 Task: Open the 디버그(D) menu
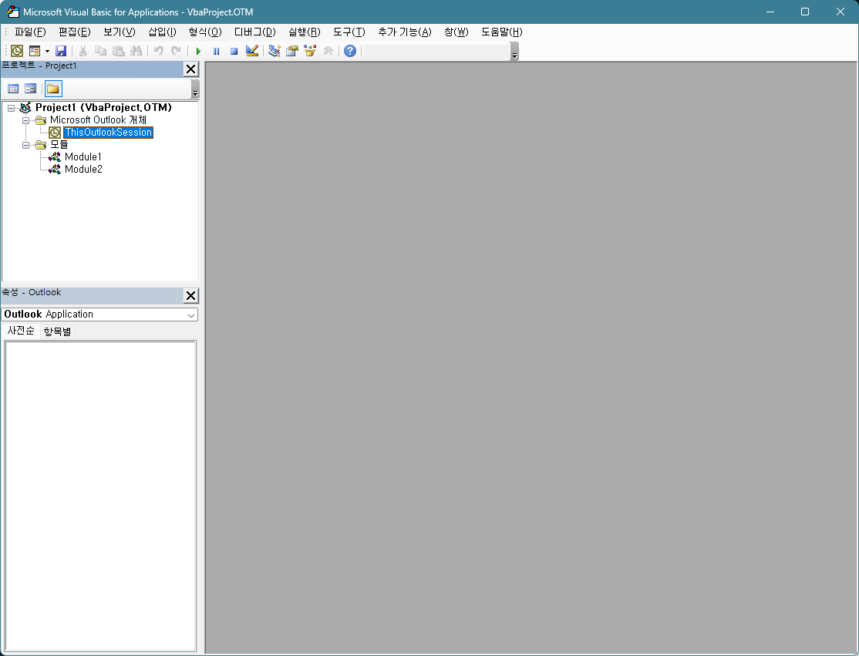coord(254,32)
